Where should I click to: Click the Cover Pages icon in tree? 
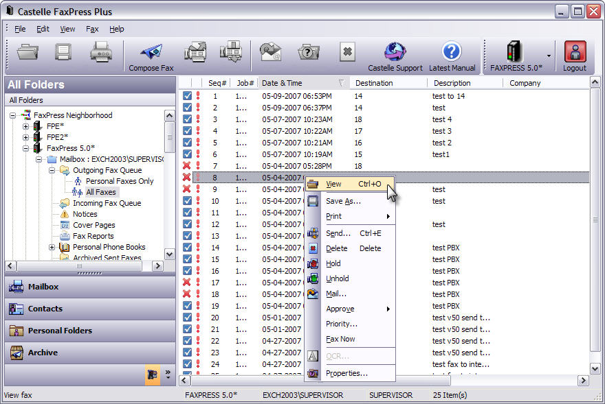pos(65,225)
